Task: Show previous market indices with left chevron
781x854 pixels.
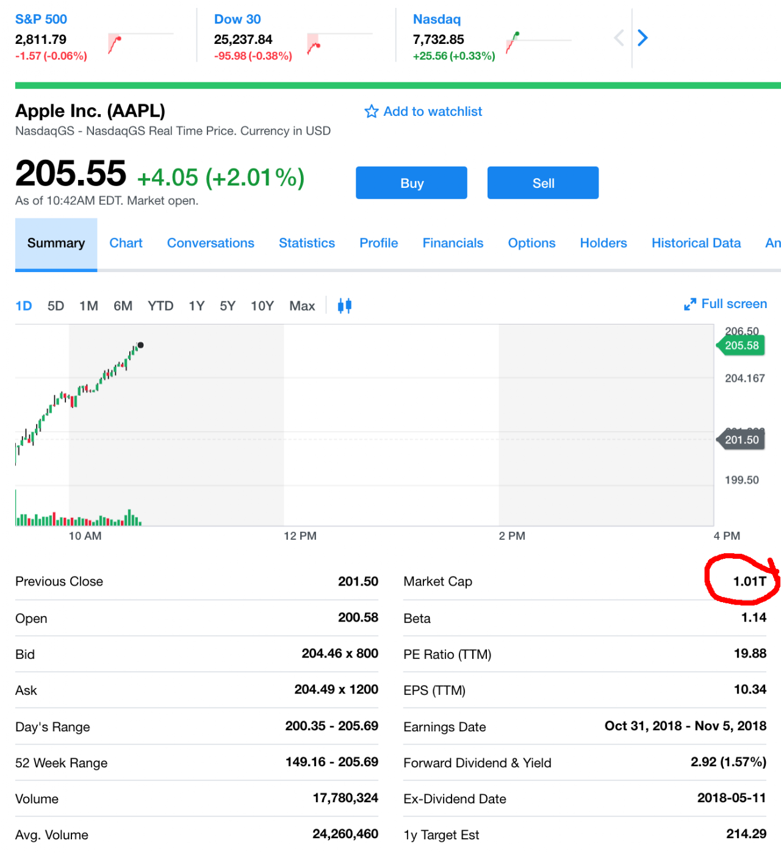Action: click(619, 38)
